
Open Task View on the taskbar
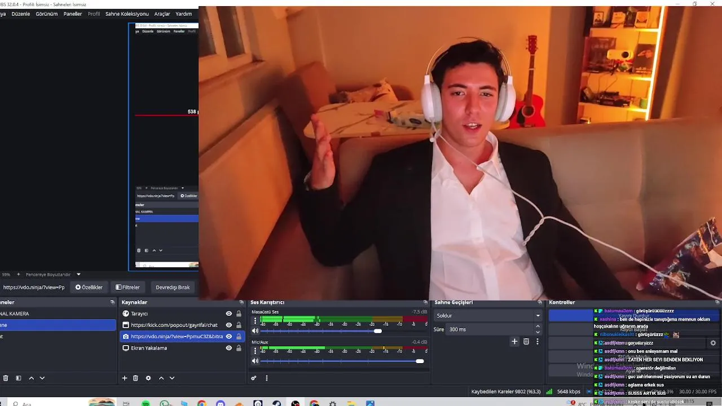tap(126, 404)
